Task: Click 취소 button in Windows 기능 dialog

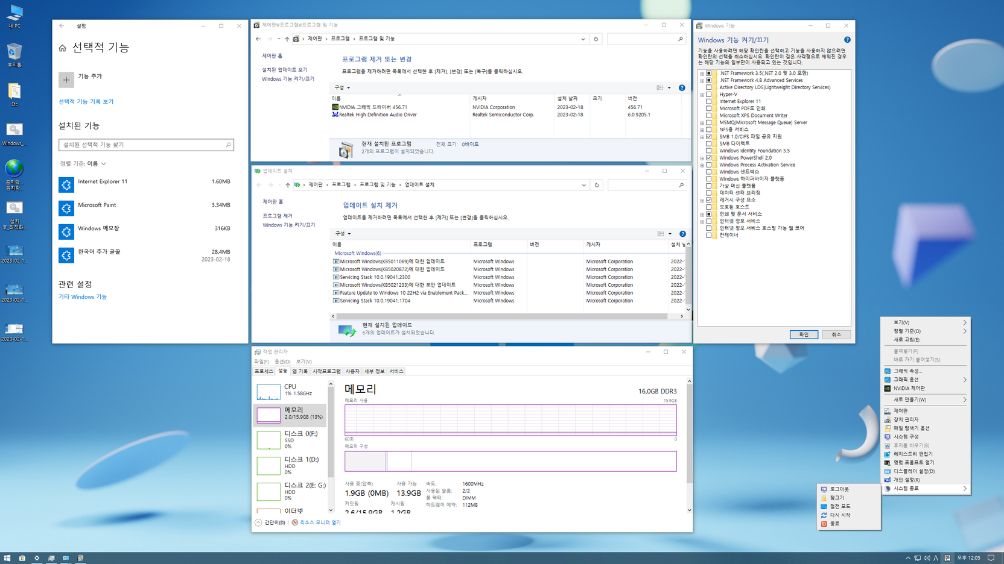Action: [836, 334]
